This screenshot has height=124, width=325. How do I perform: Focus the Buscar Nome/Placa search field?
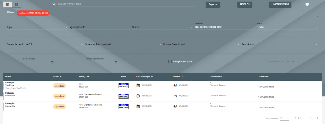tap(126, 4)
